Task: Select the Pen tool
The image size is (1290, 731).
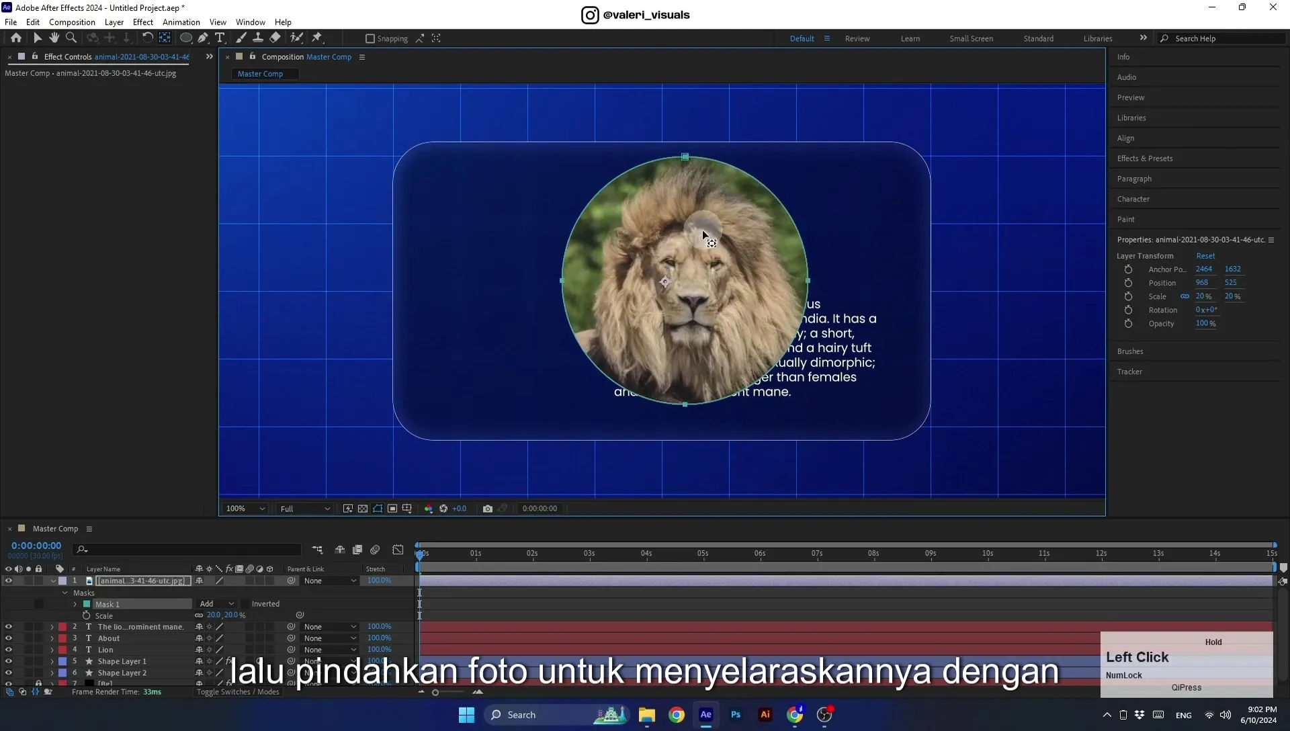Action: [203, 38]
